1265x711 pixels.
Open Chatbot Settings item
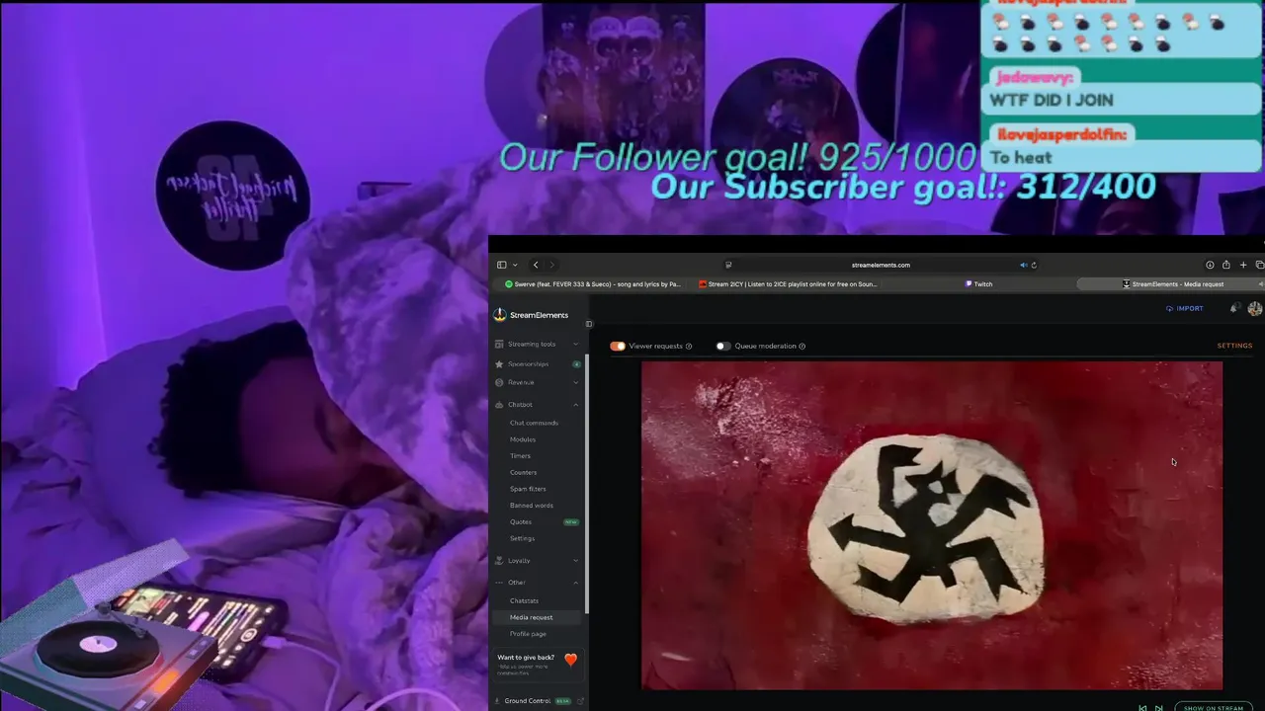click(x=522, y=538)
